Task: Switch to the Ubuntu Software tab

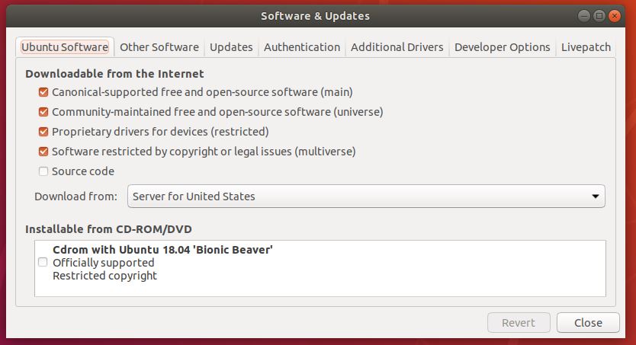Action: pyautogui.click(x=65, y=47)
